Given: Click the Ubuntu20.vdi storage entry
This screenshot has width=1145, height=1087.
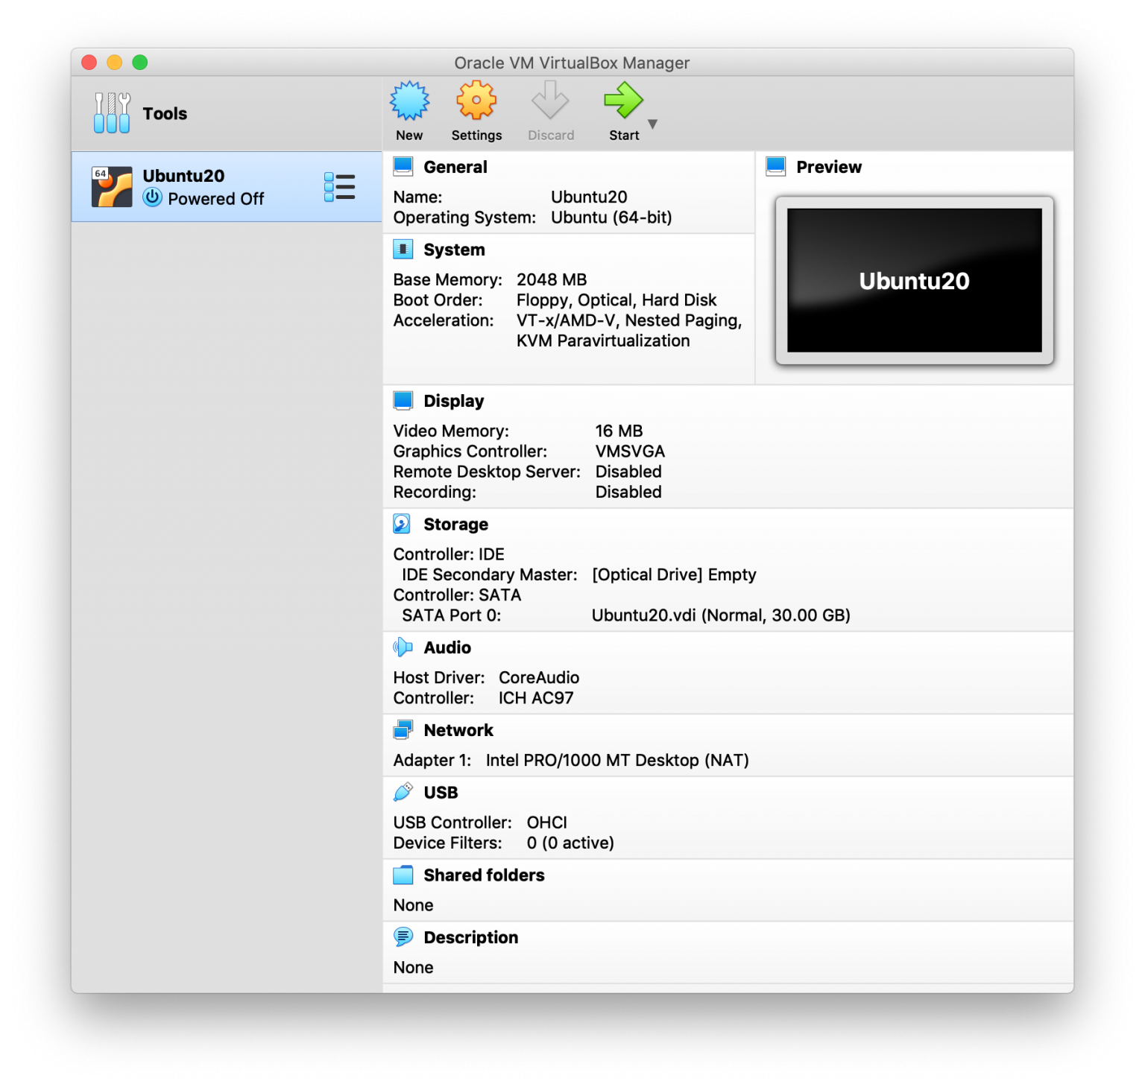Looking at the screenshot, I should coord(720,615).
